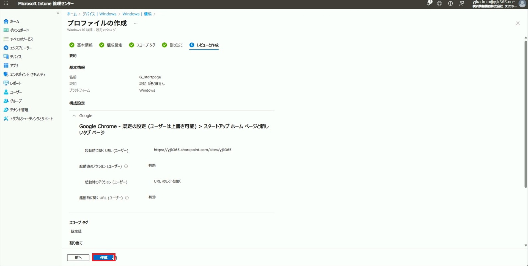Open the feedback icon in header
Image resolution: width=528 pixels, height=266 pixels.
click(461, 4)
